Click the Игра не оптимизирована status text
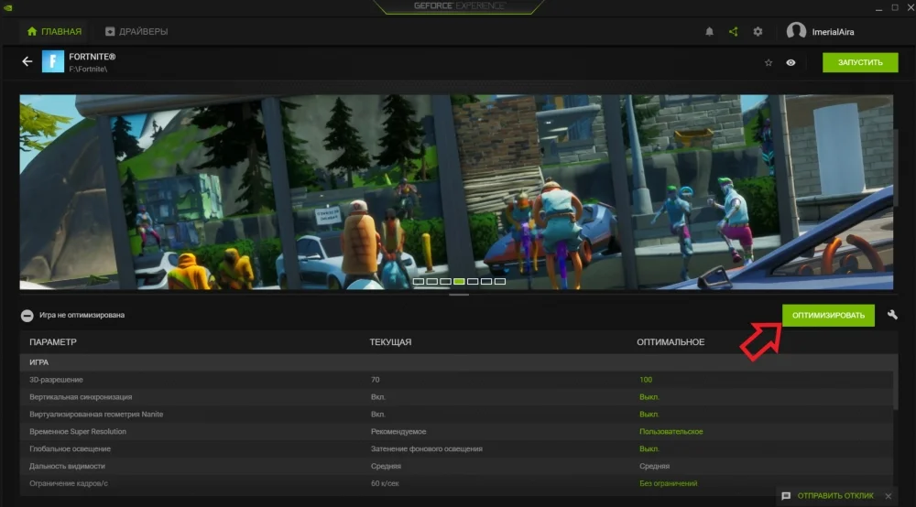 pos(82,315)
